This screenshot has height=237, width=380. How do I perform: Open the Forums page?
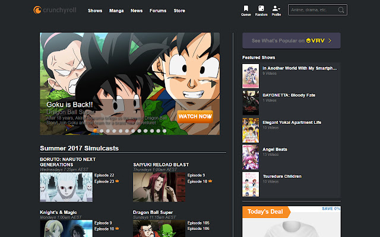point(158,11)
